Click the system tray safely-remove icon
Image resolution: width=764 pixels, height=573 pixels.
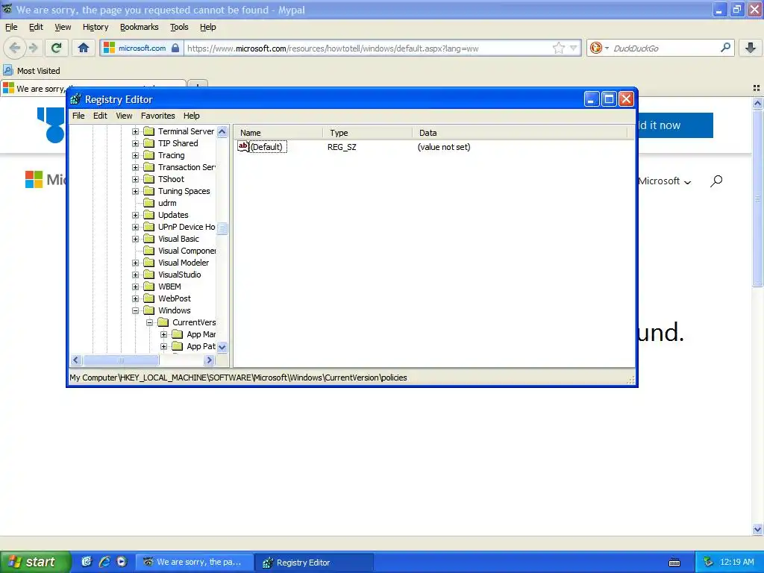(x=708, y=562)
